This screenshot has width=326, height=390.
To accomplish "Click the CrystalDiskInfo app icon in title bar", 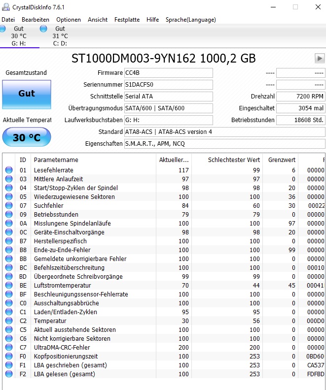I will [x=6, y=7].
